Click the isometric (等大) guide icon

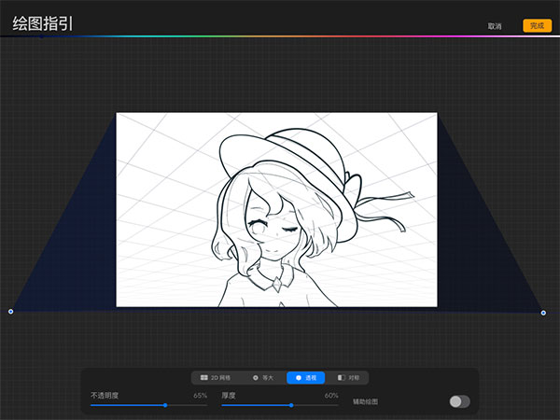(256, 378)
